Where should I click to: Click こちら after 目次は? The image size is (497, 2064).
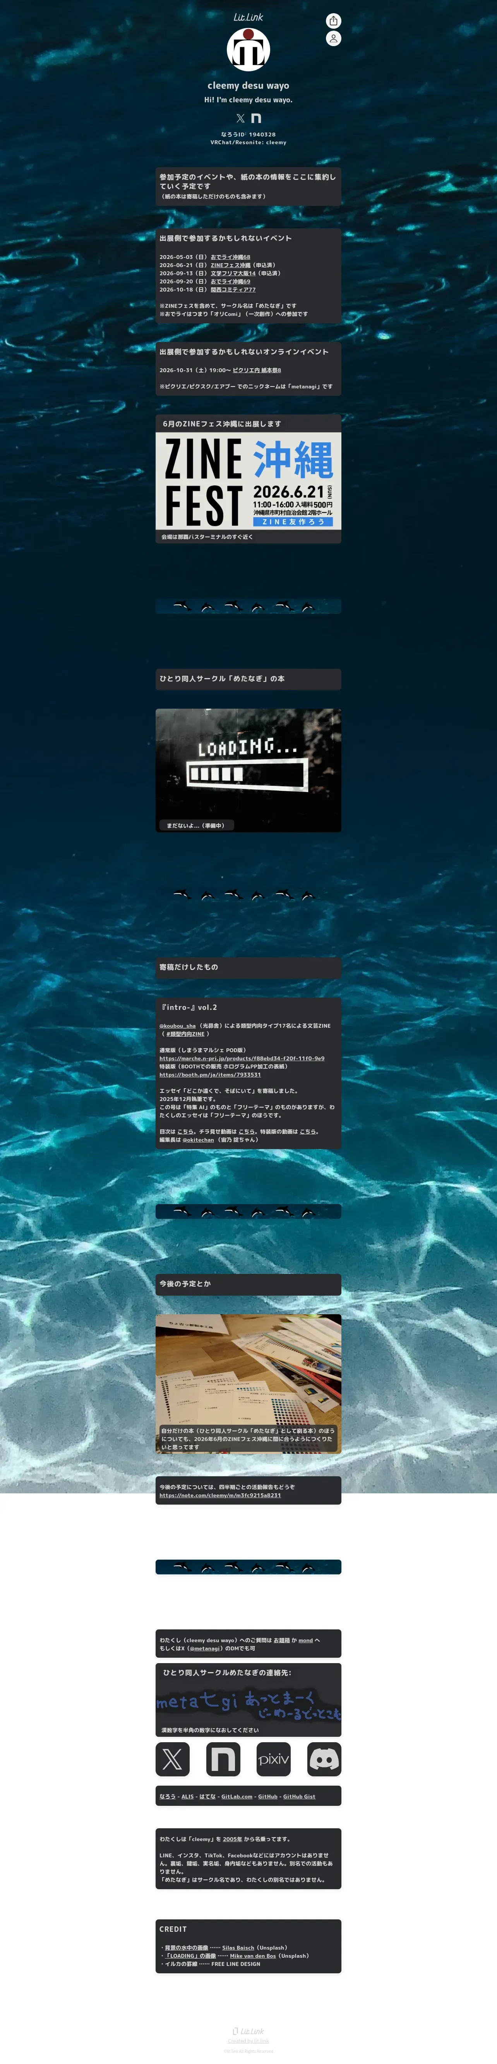(185, 1131)
